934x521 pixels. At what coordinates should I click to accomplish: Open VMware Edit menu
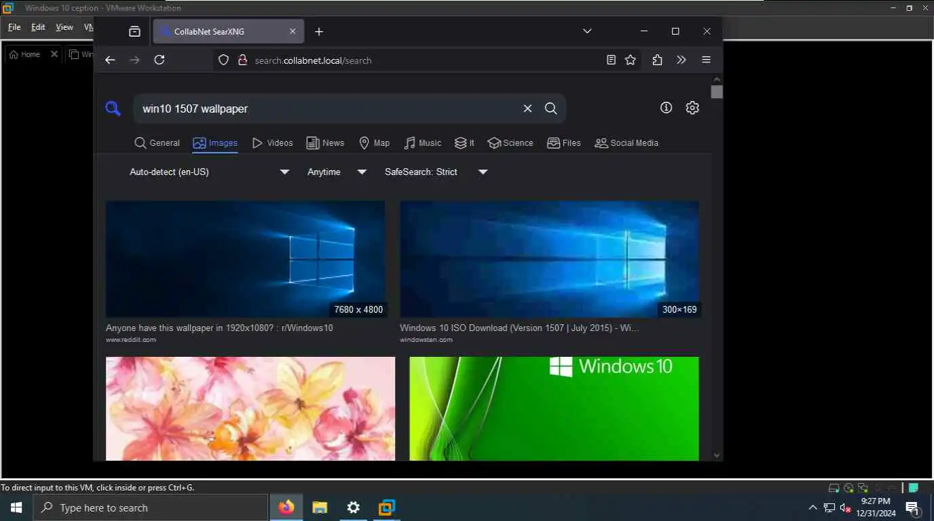pyautogui.click(x=38, y=27)
